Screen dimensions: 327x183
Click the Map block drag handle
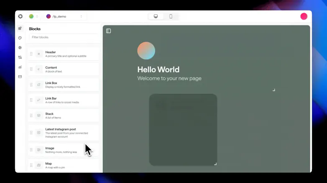31,166
